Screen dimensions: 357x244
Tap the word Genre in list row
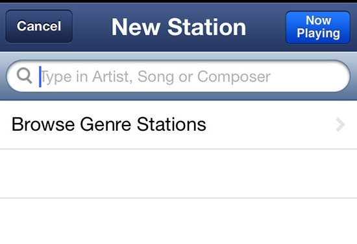coord(105,124)
